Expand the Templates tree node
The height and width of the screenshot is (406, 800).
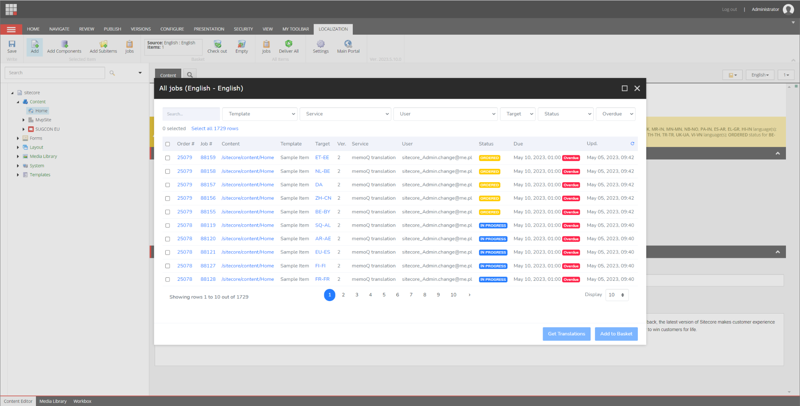pyautogui.click(x=18, y=175)
